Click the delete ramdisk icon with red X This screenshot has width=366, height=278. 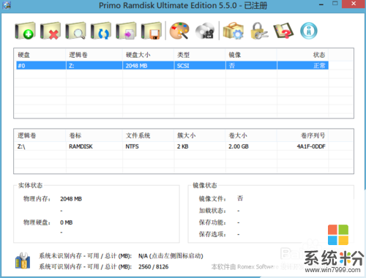51,31
